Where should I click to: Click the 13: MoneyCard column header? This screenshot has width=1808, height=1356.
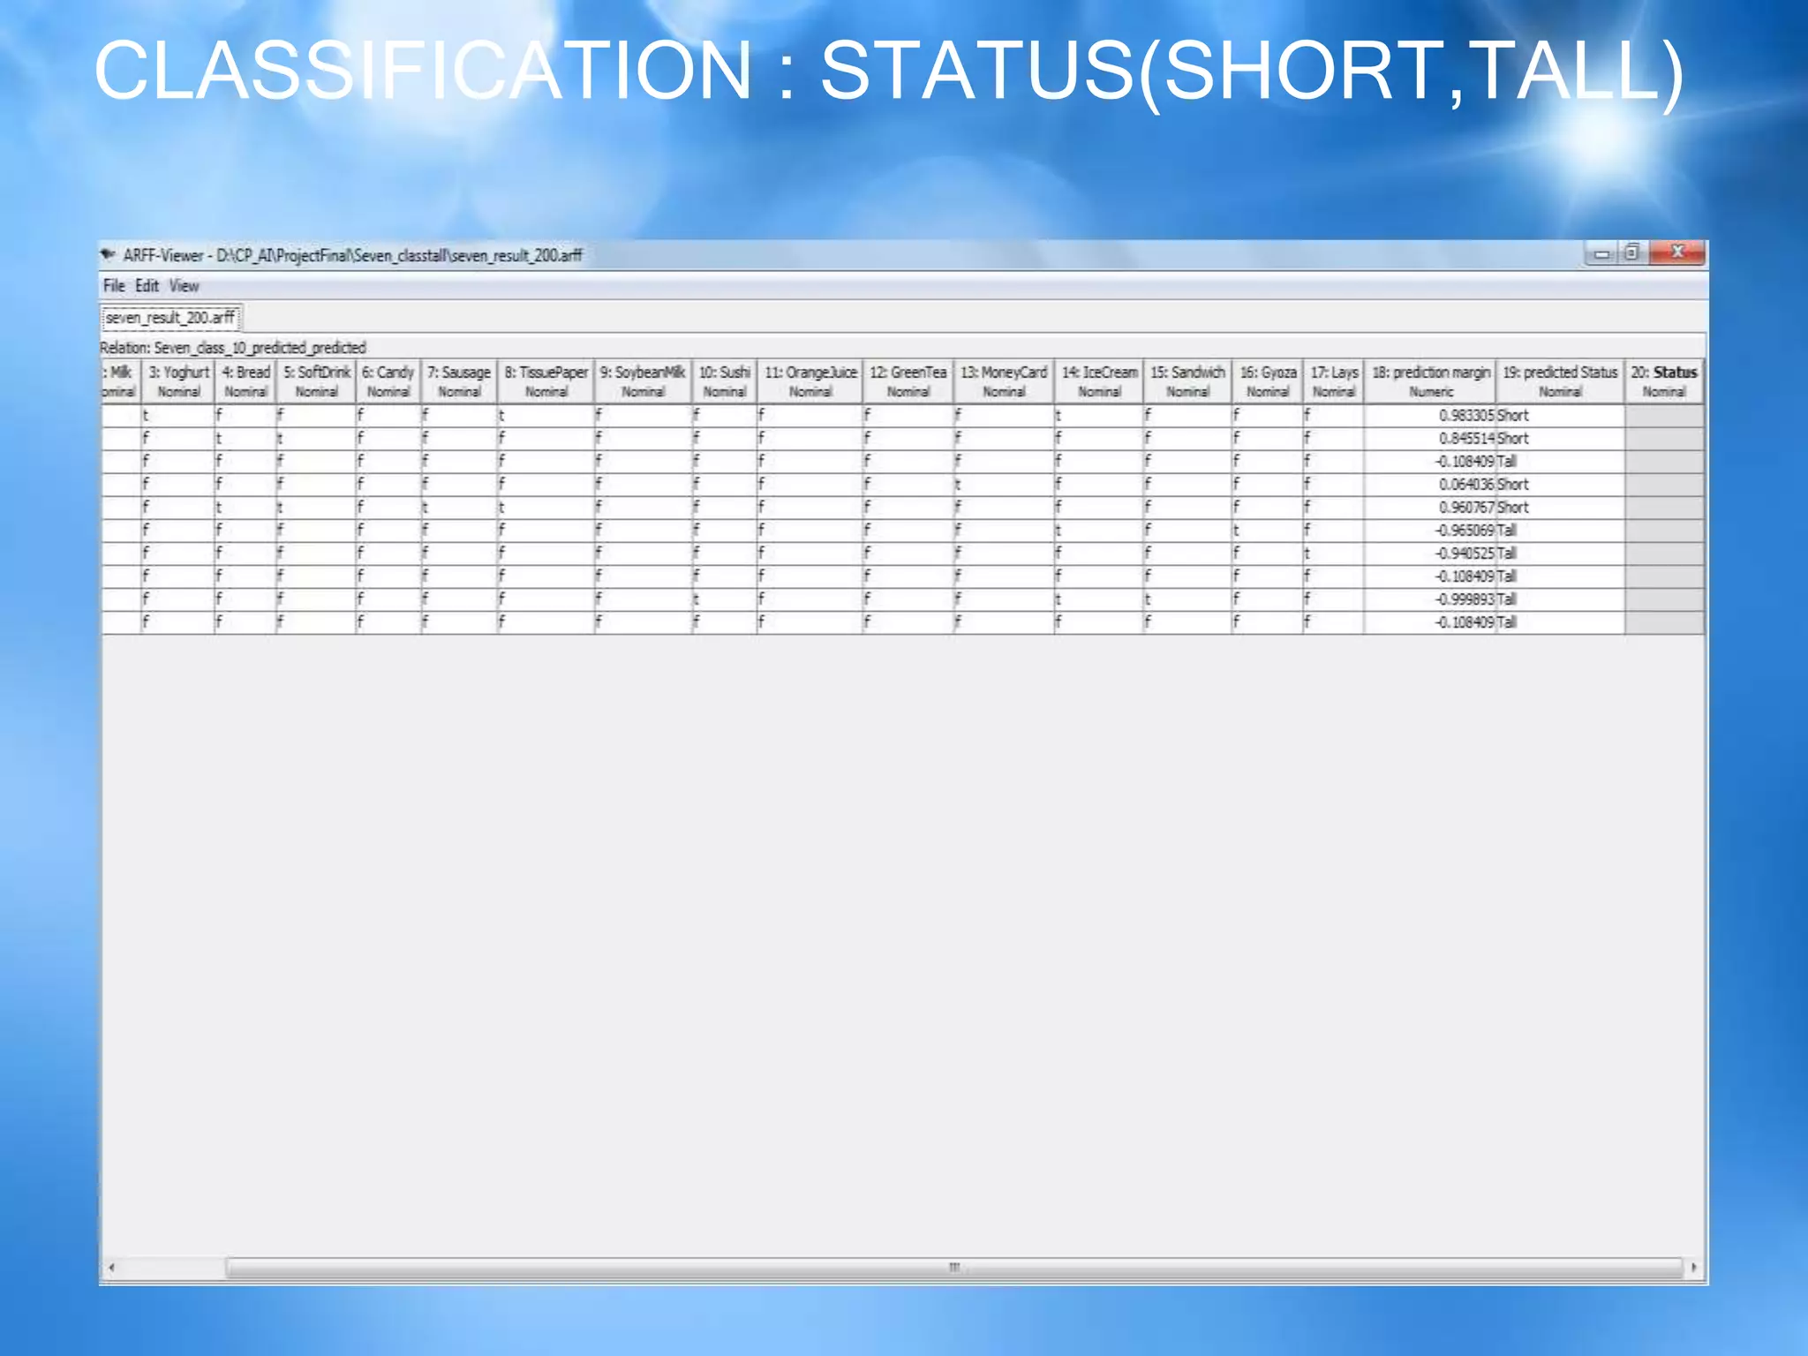(x=1004, y=381)
